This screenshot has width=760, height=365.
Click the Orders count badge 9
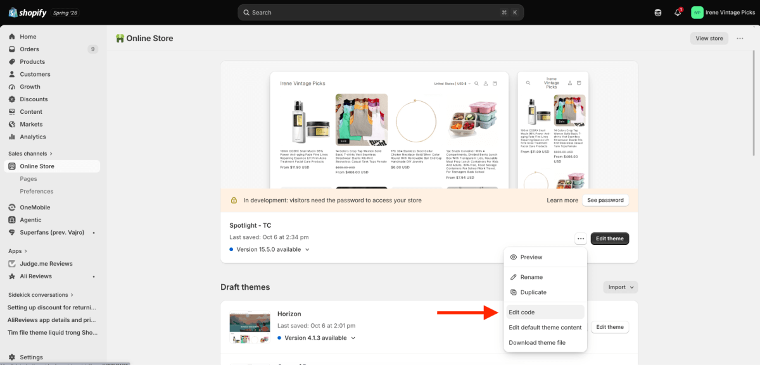coord(92,49)
